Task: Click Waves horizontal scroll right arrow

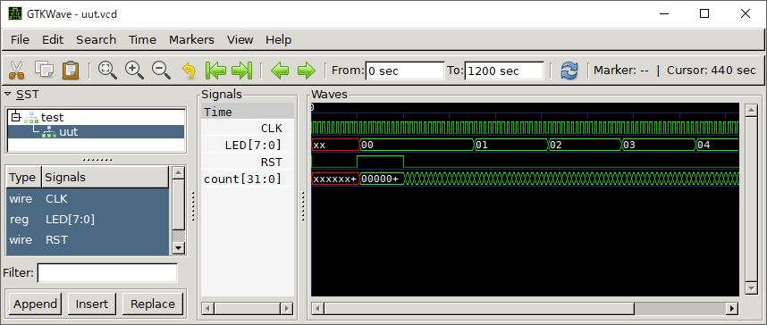Action: tap(732, 309)
